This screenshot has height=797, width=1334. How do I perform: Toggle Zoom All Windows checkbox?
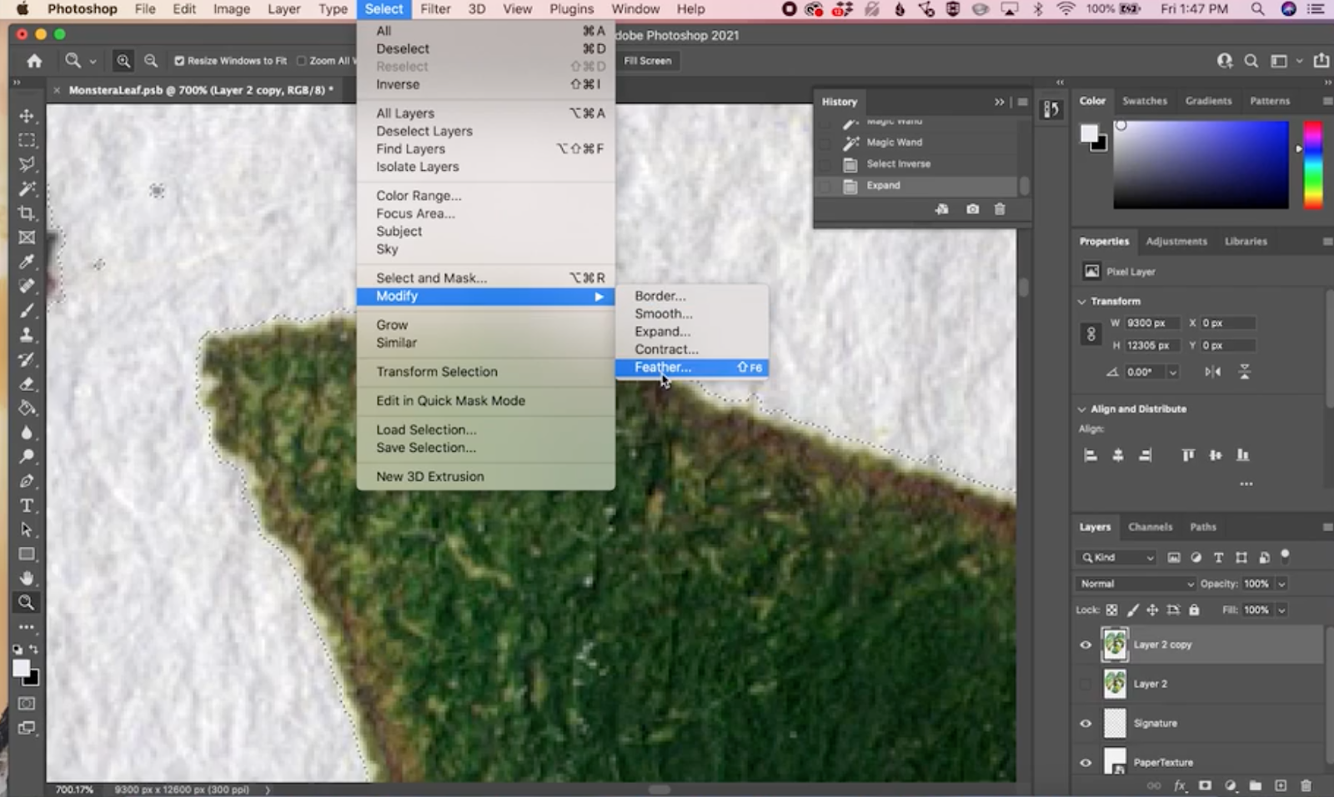(302, 61)
